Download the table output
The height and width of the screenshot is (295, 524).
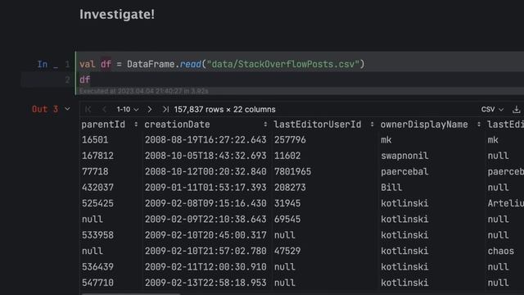[517, 109]
